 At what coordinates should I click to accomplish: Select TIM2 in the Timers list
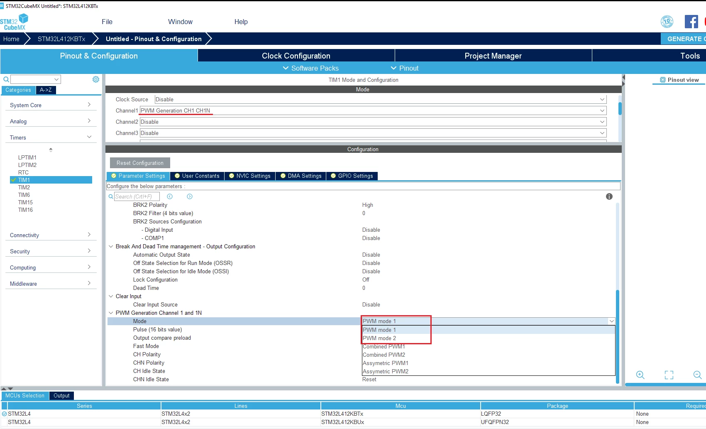[24, 187]
